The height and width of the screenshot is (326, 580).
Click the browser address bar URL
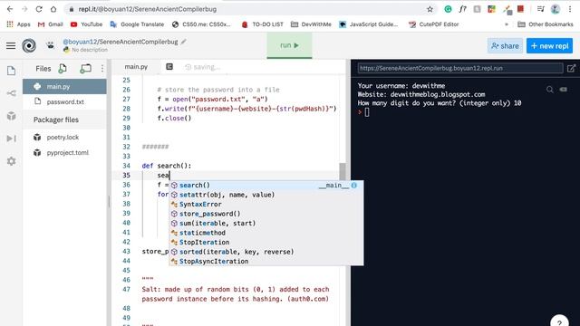[x=148, y=9]
